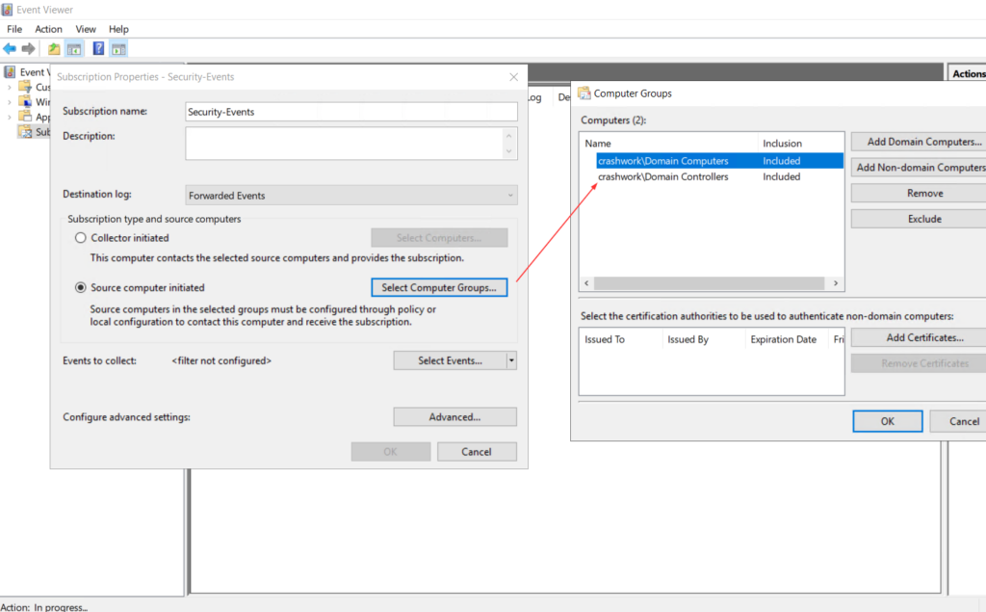Click the forward navigation arrow icon
This screenshot has width=986, height=612.
(x=29, y=49)
